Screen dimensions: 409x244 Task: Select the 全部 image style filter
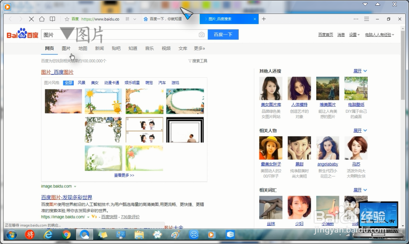pos(68,83)
